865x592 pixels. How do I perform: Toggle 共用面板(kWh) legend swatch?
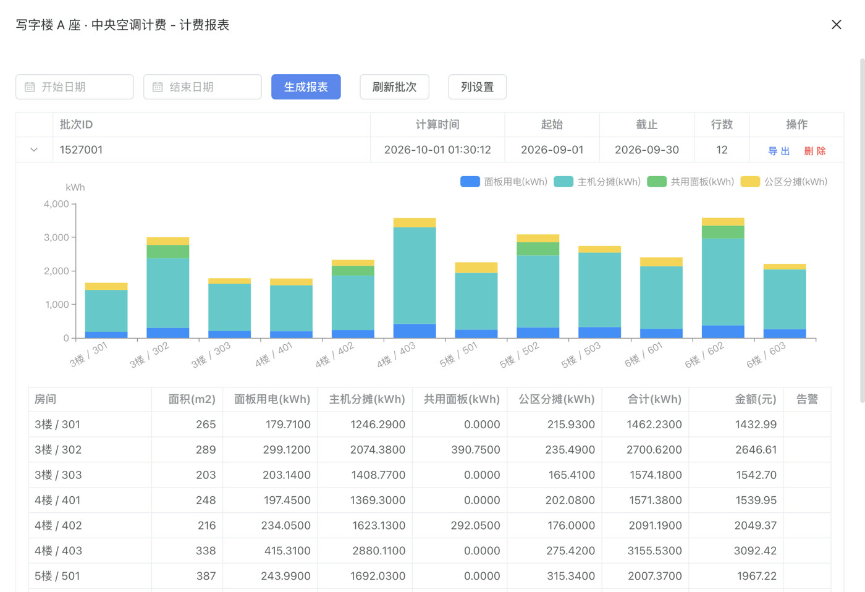point(657,182)
